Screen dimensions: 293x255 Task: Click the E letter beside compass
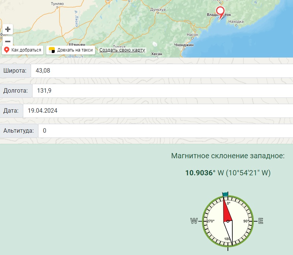[261, 221]
